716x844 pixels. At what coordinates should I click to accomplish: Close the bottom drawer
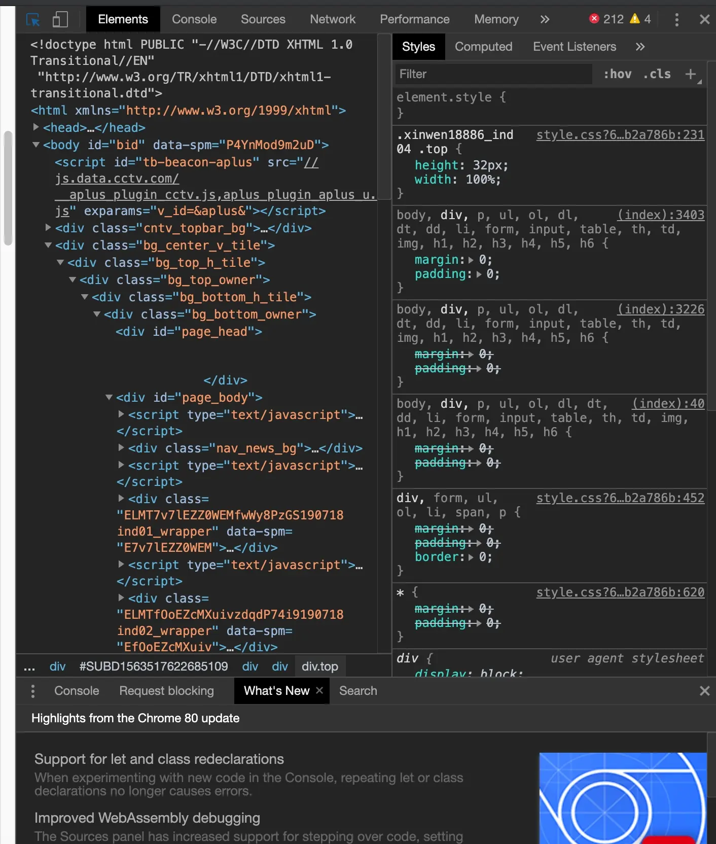(x=704, y=691)
